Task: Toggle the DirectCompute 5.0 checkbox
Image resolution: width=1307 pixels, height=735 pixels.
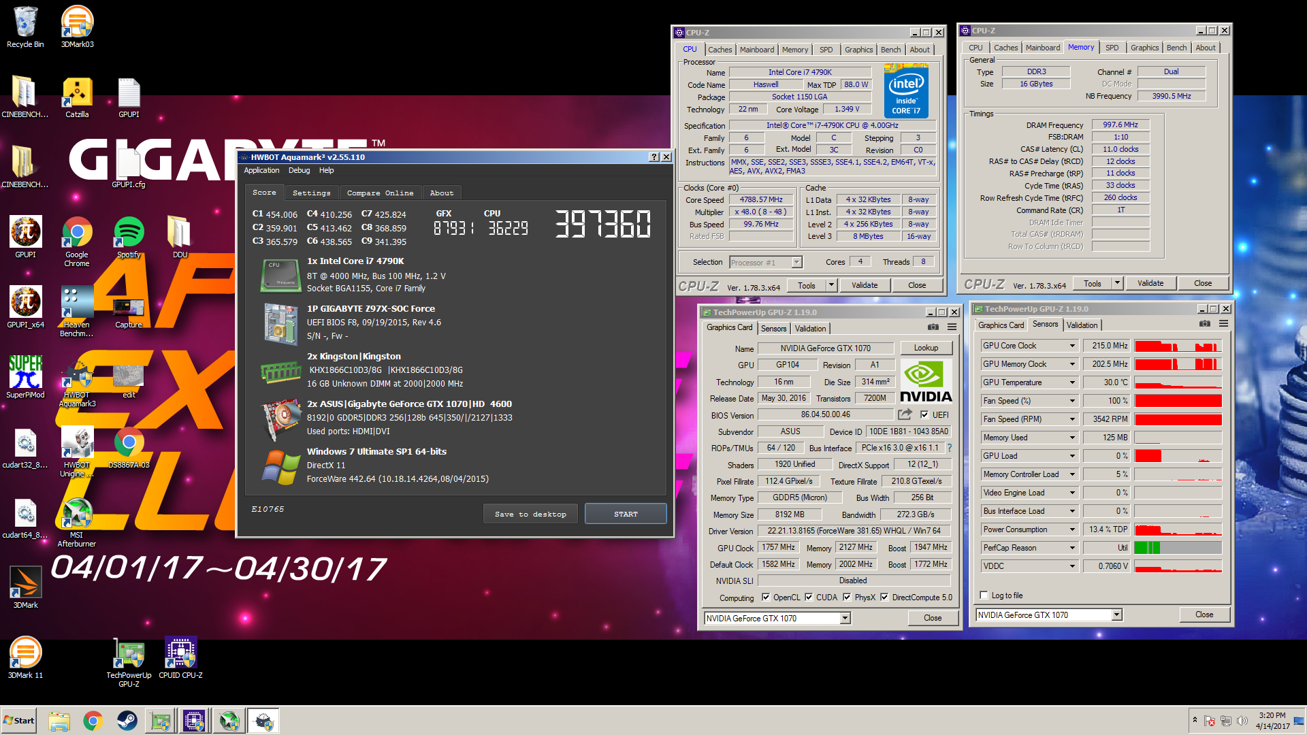Action: [884, 598]
